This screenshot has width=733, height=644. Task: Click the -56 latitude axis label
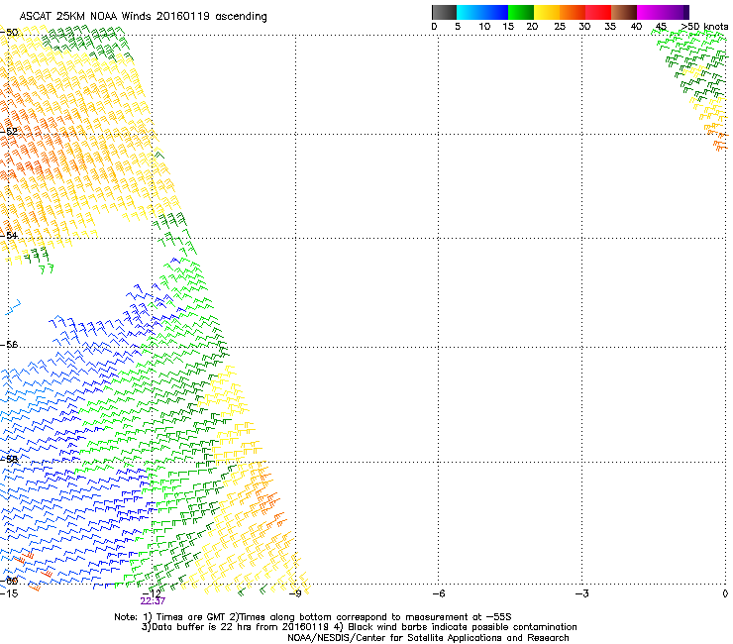[9, 344]
